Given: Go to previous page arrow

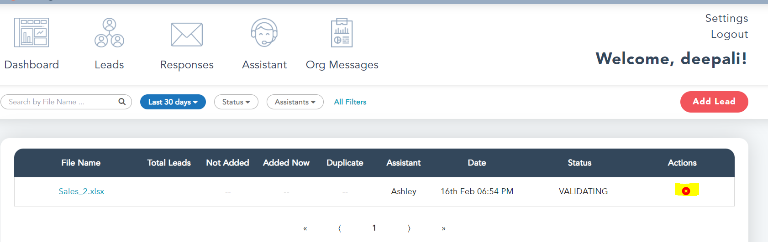Looking at the screenshot, I should click(x=340, y=228).
